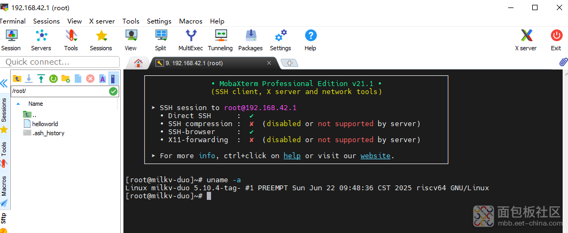Click the home tab icon
Viewport: 568px width, 233px height.
pos(138,63)
